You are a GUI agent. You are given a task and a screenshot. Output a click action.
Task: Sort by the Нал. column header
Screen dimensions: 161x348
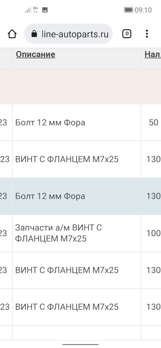click(x=153, y=54)
